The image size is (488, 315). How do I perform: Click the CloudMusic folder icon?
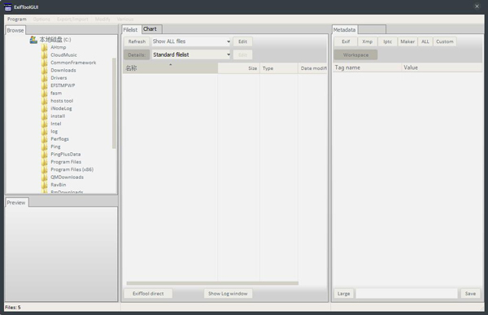(45, 55)
